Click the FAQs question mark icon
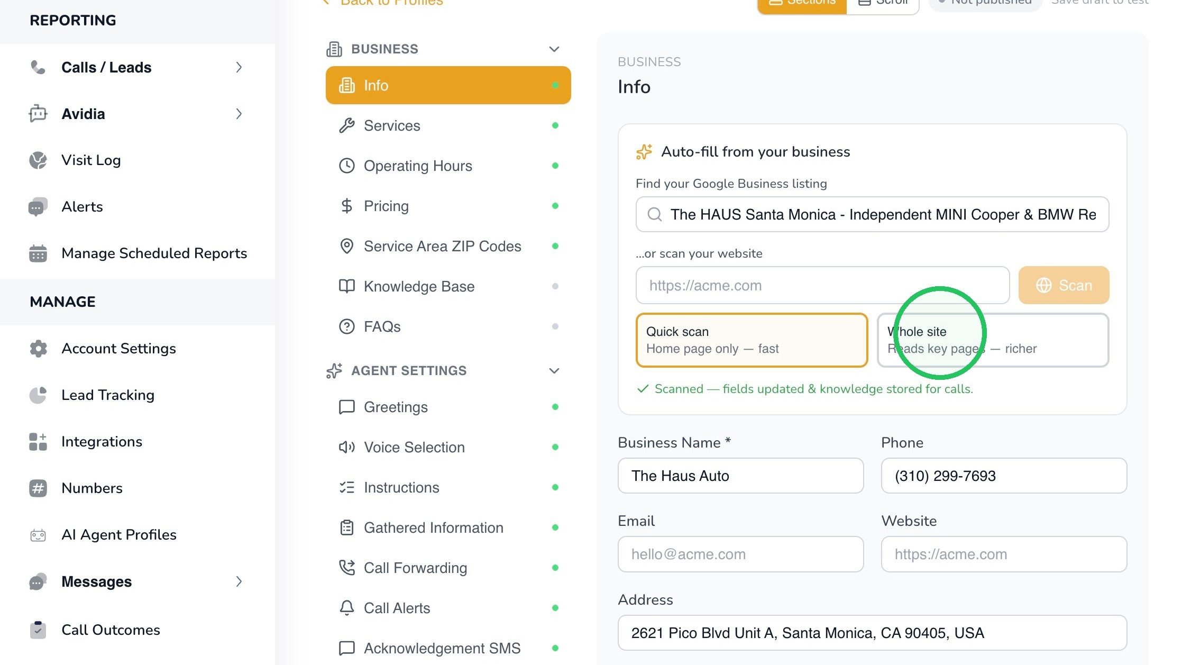Image resolution: width=1191 pixels, height=665 pixels. tap(346, 326)
